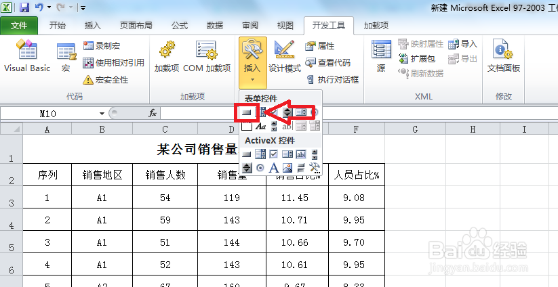558x287 pixels.
Task: Open the XML 源 source pane
Action: pyautogui.click(x=381, y=56)
